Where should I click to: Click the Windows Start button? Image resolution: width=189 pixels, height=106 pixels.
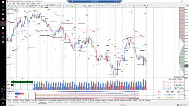coord(3,2)
